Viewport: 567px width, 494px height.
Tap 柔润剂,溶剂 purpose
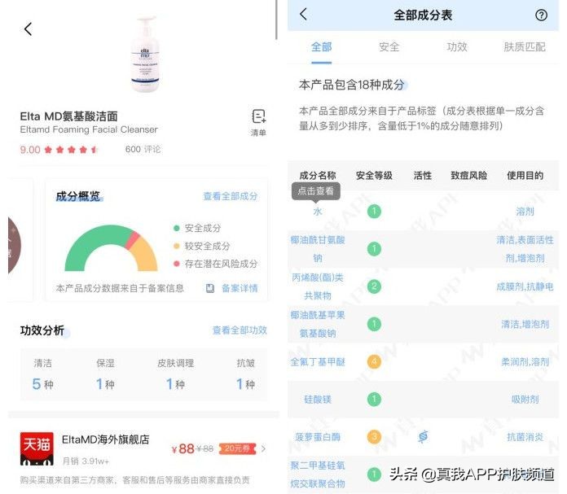click(525, 361)
